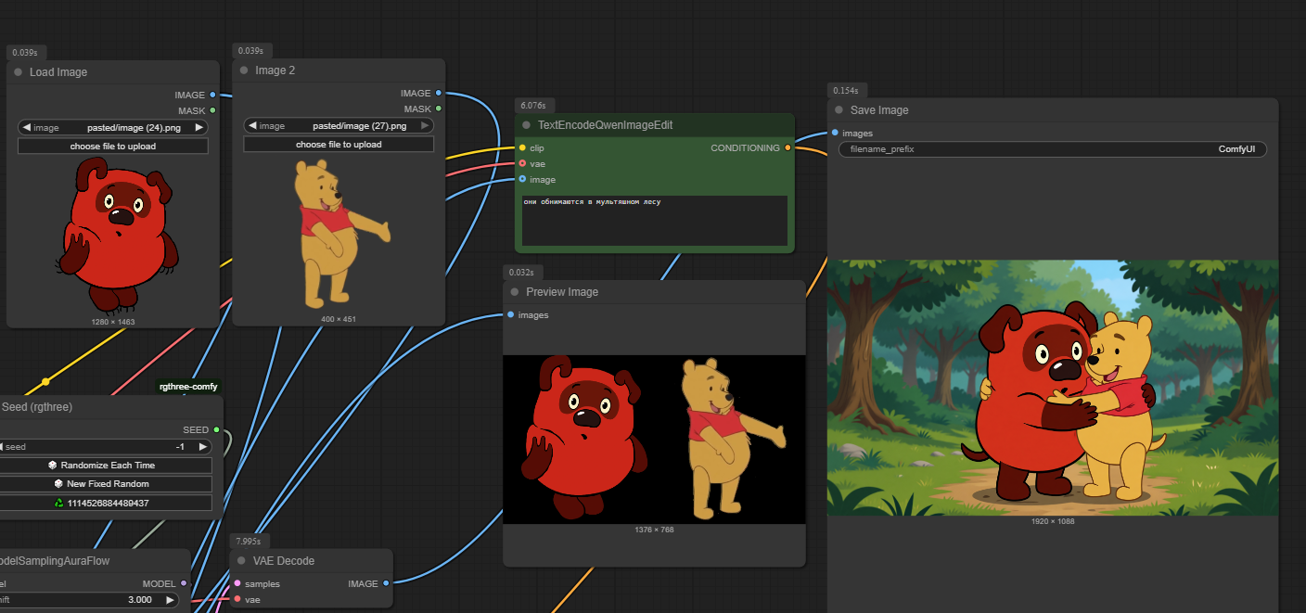This screenshot has height=613, width=1306.
Task: Click the CONDITIONING output port
Action: pos(787,147)
